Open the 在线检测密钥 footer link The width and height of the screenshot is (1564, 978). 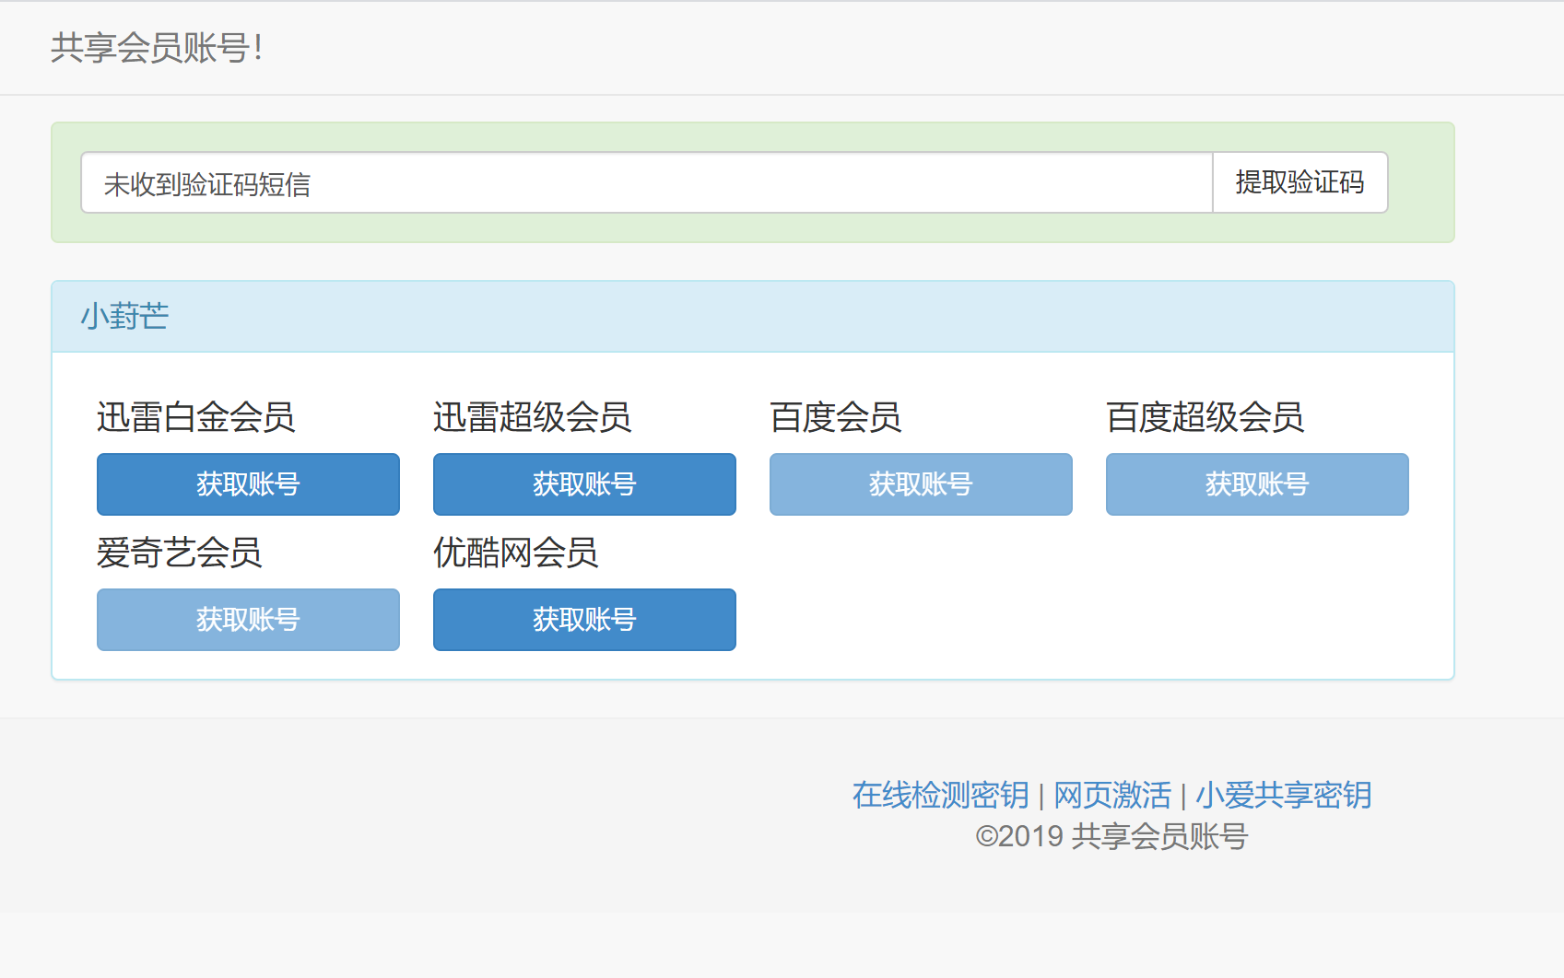940,795
